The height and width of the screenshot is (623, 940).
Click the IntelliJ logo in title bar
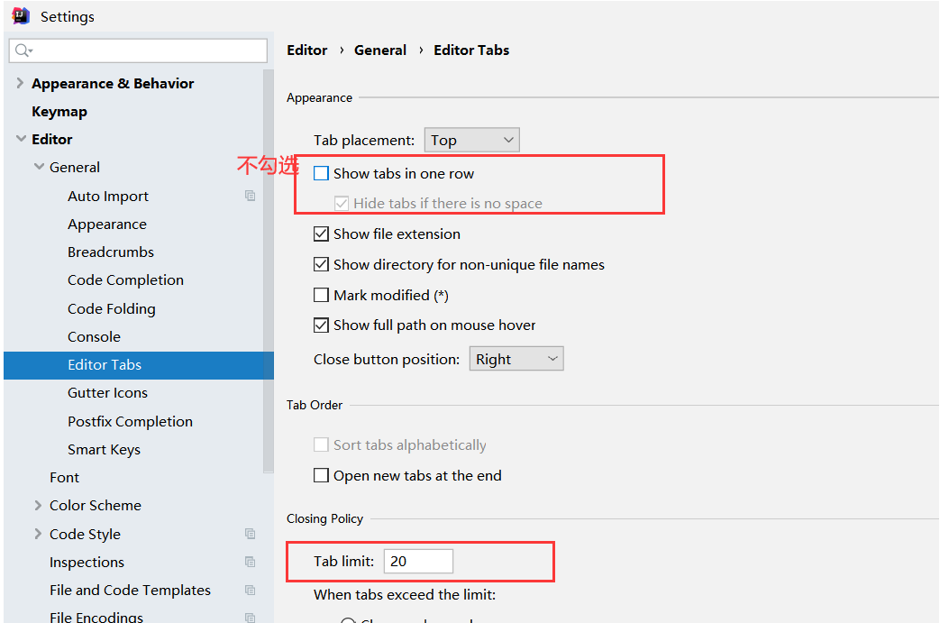(21, 16)
